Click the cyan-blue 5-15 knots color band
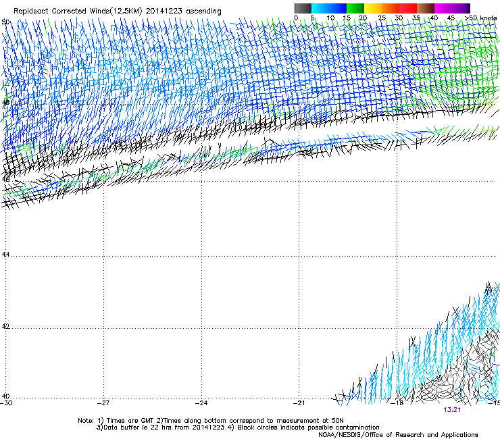 329,8
